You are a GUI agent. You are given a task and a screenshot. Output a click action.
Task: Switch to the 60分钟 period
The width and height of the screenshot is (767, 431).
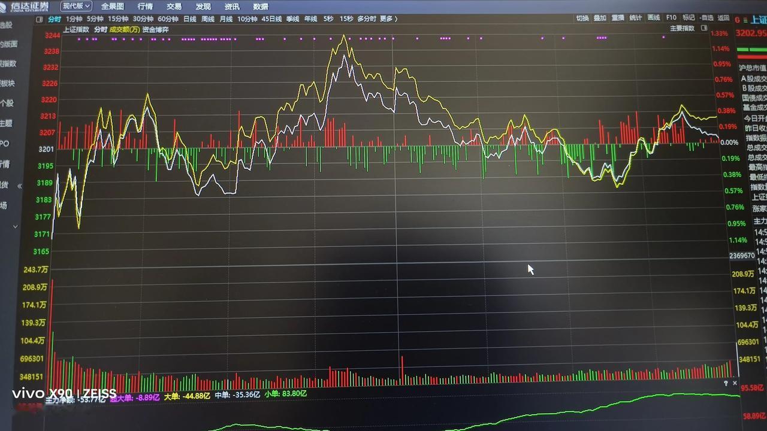(168, 19)
